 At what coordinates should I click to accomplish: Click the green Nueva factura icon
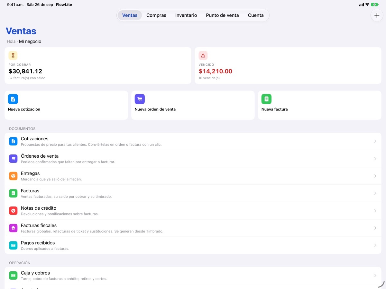point(266,99)
